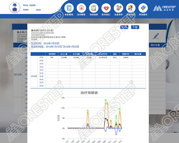The image size is (179, 143).
Task: Select the 透析模式 column header
Action: (x=52, y=54)
